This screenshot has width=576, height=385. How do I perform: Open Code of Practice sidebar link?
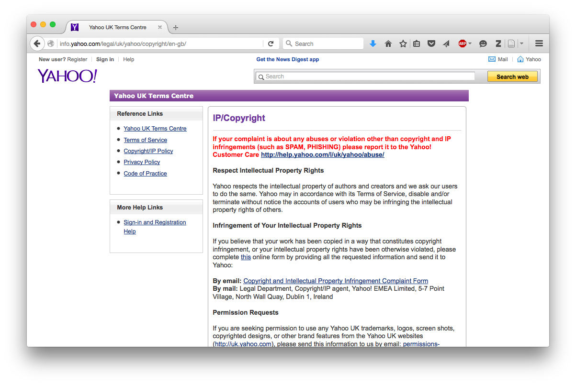[145, 174]
